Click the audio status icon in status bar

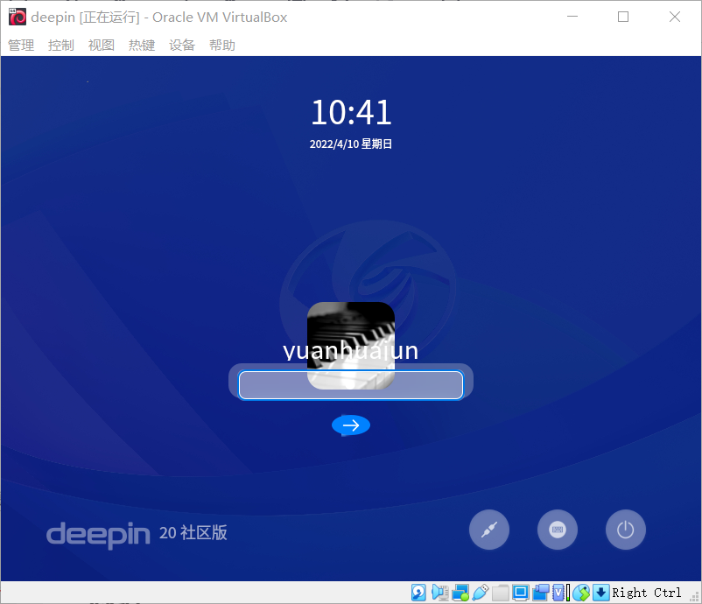click(x=439, y=593)
